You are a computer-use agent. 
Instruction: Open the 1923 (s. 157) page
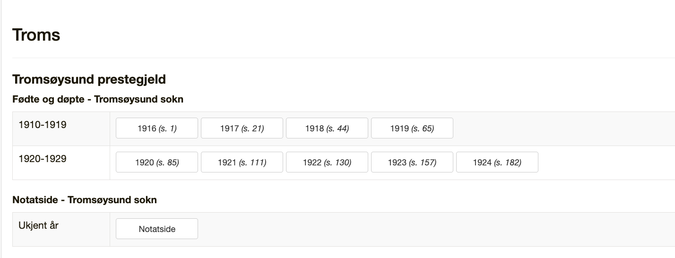pyautogui.click(x=412, y=162)
